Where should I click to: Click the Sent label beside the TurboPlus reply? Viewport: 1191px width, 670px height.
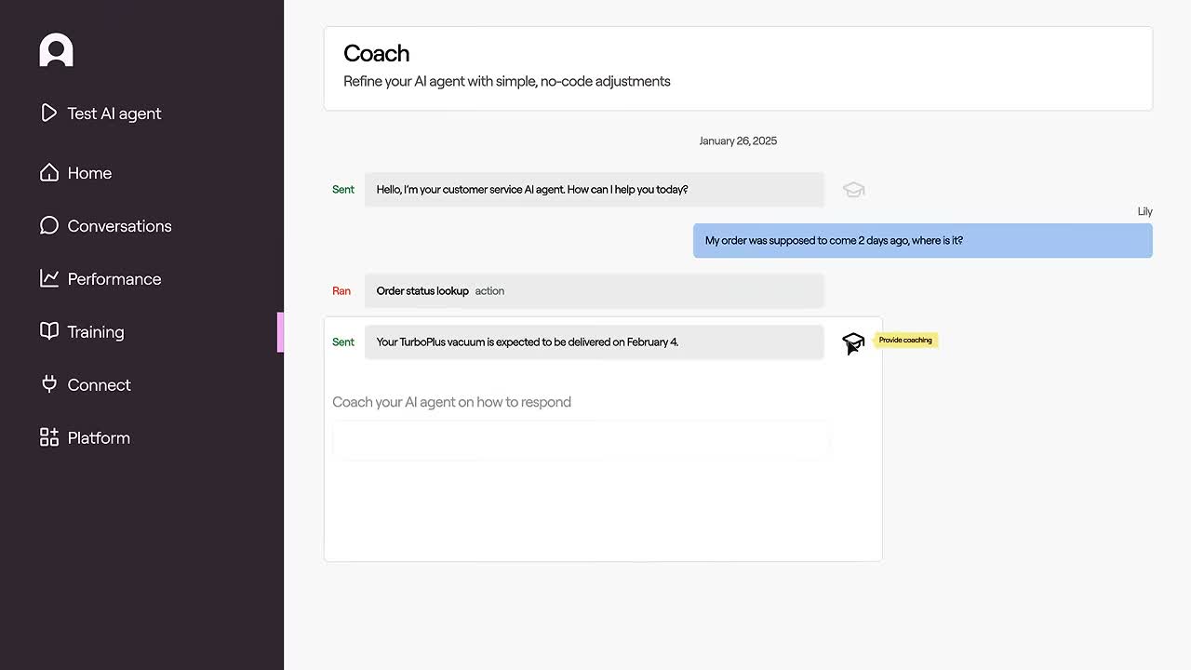343,342
